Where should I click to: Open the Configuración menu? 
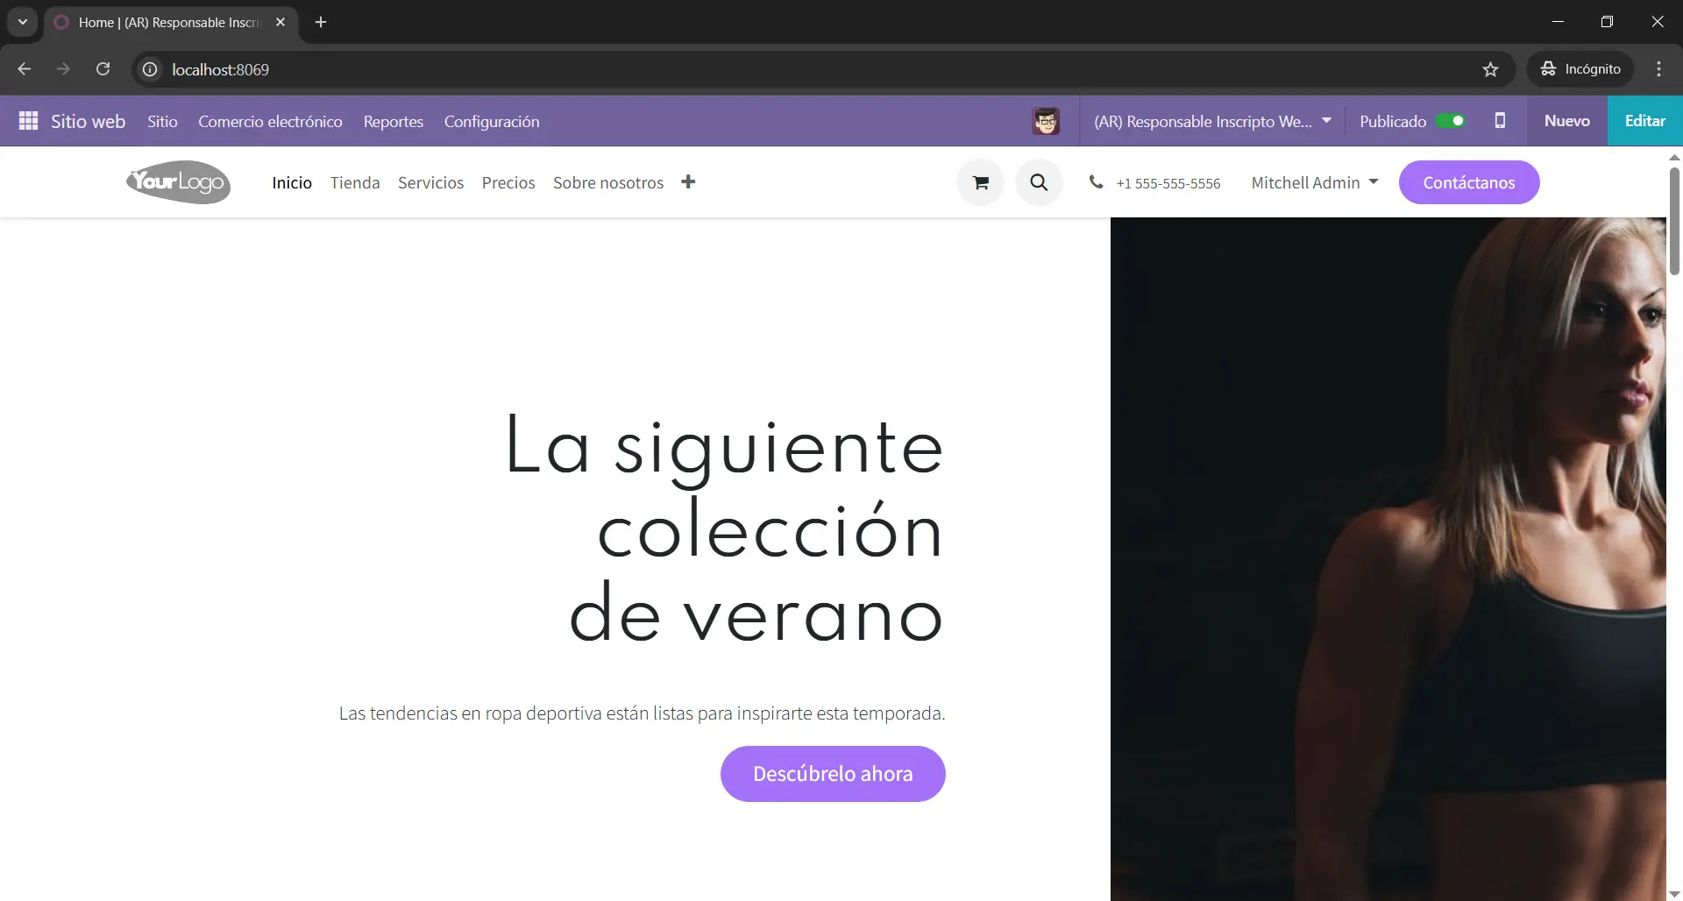pos(491,121)
